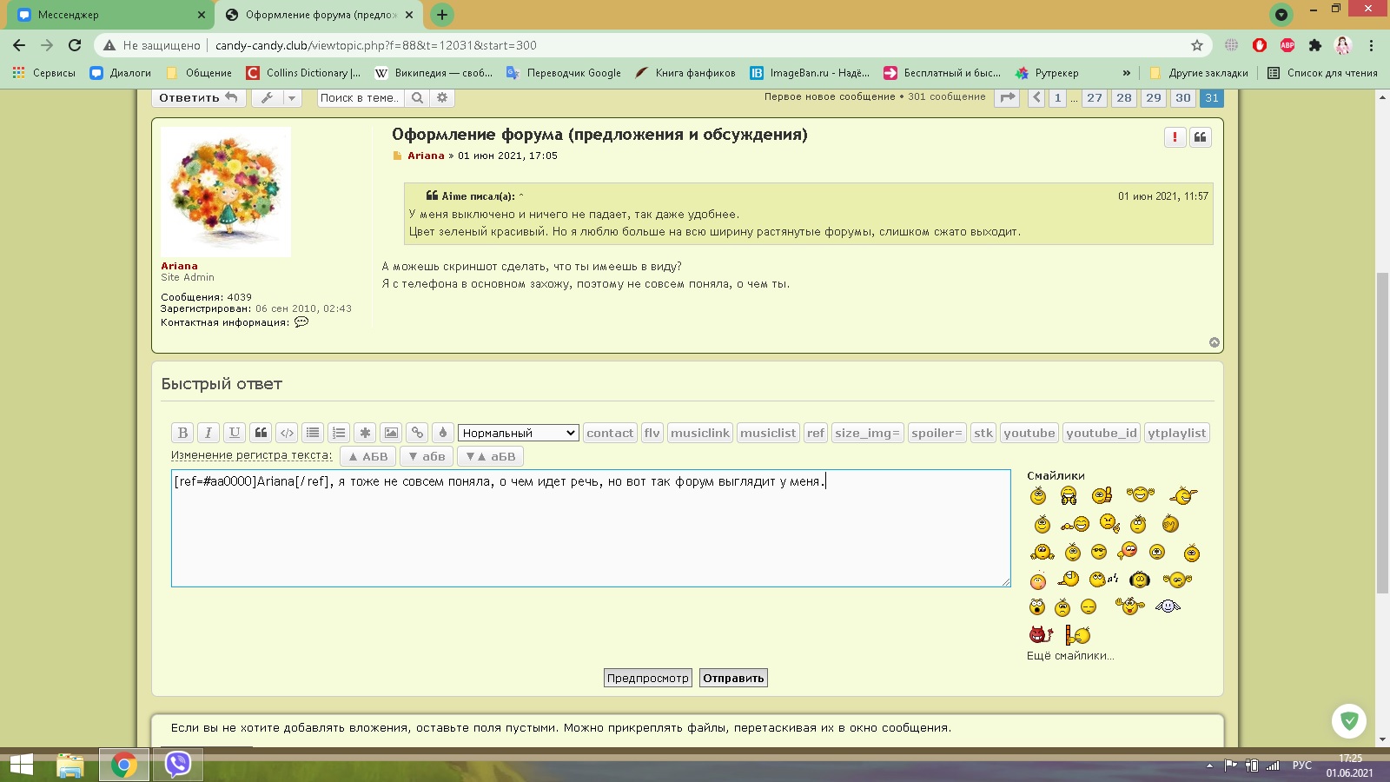Open the font color picker drop icon
This screenshot has width=1390, height=782.
point(443,433)
